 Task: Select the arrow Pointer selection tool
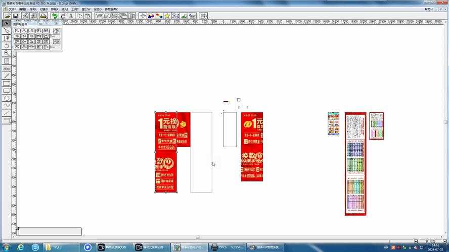pyautogui.click(x=7, y=23)
